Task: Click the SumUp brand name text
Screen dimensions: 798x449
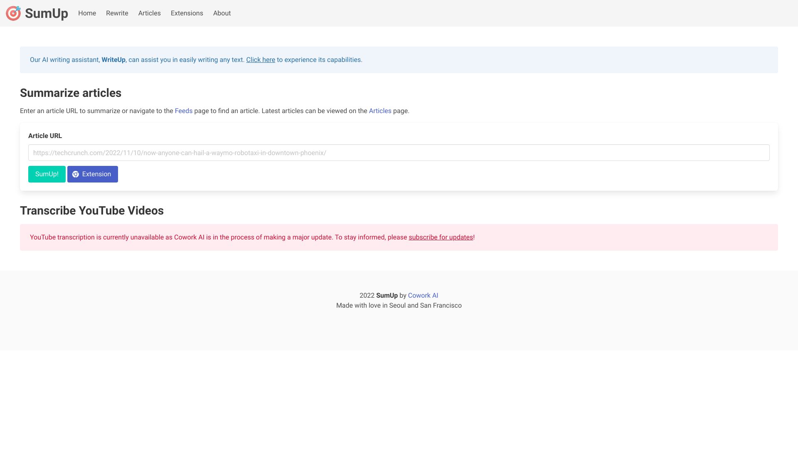Action: click(46, 13)
